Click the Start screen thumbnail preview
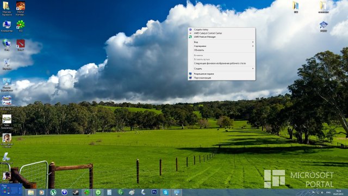Image resolution: width=348 pixels, height=196 pixels. pyautogui.click(x=11, y=190)
